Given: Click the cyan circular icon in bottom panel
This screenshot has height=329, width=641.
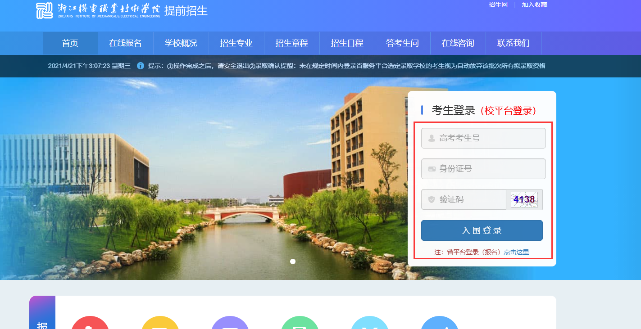Looking at the screenshot, I should tap(369, 323).
